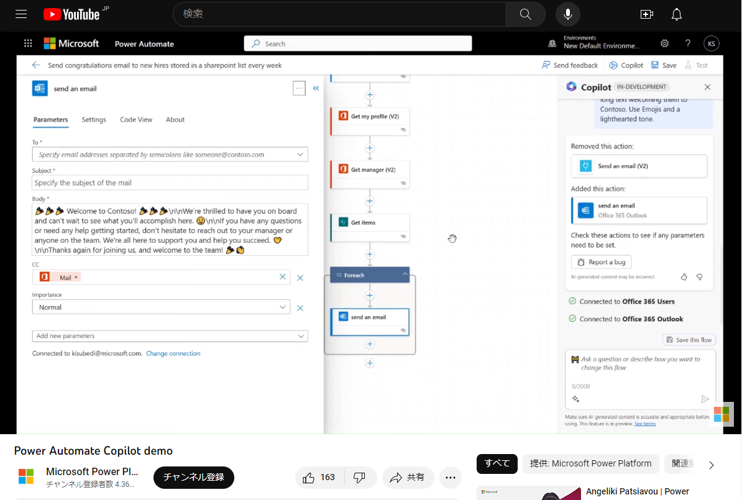Open the YouTube create video icon
Screen dimensions: 742x500
click(646, 14)
